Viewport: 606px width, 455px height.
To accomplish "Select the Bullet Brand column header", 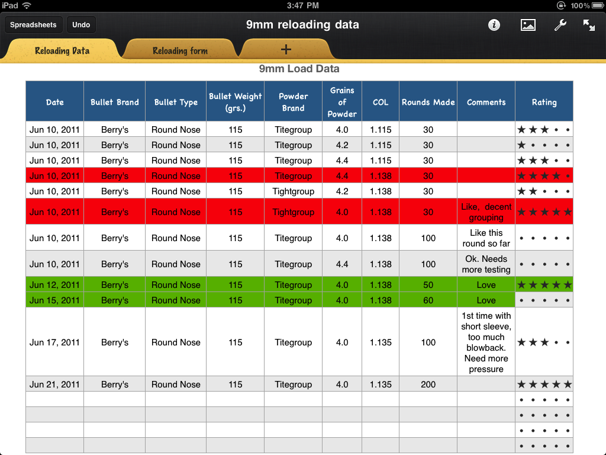I will pyautogui.click(x=114, y=102).
